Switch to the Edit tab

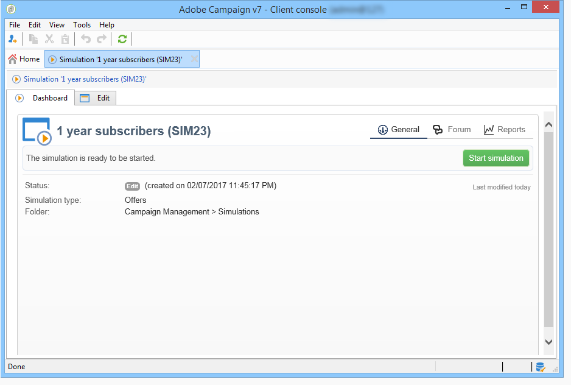coord(96,98)
